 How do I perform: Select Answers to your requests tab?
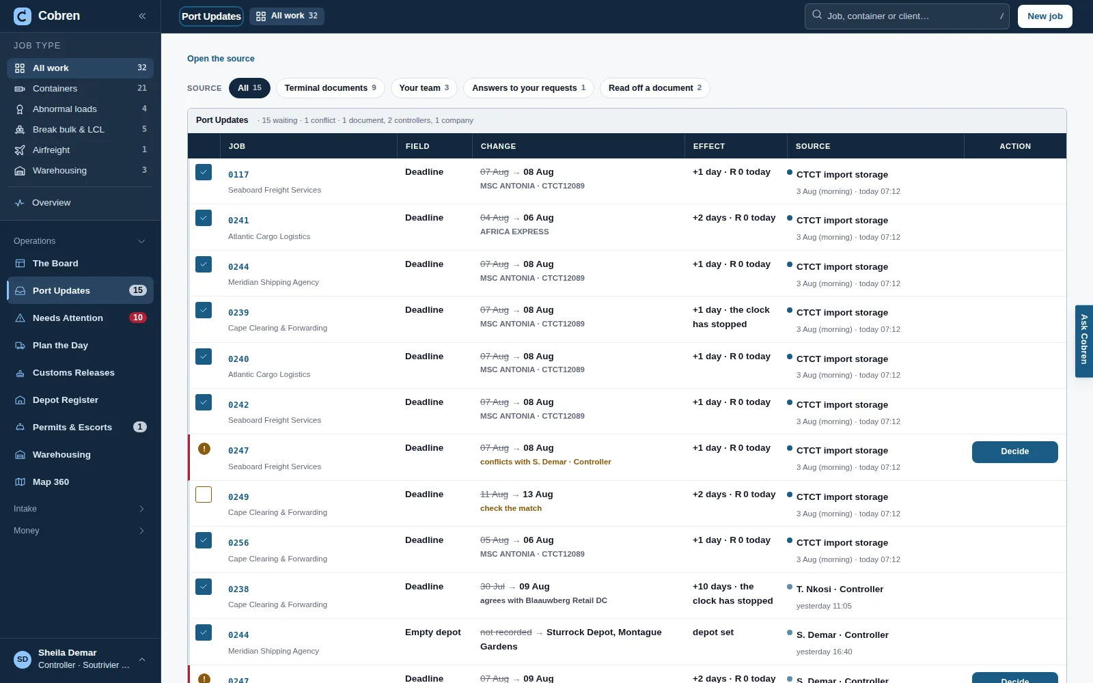[529, 88]
